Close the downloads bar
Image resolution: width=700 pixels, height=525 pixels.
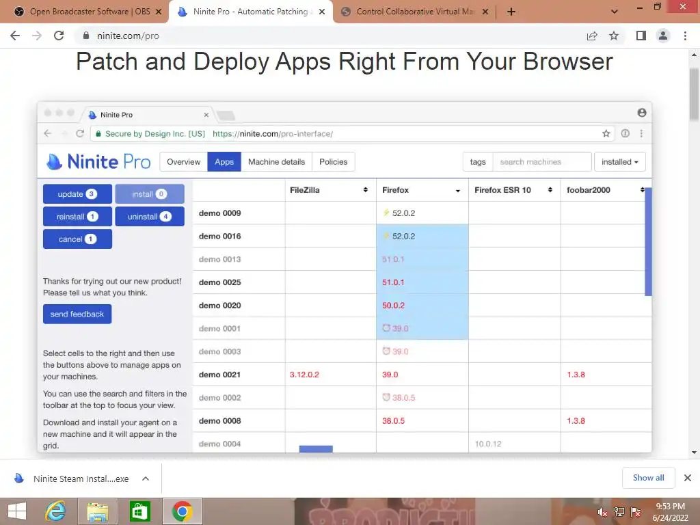click(x=688, y=478)
